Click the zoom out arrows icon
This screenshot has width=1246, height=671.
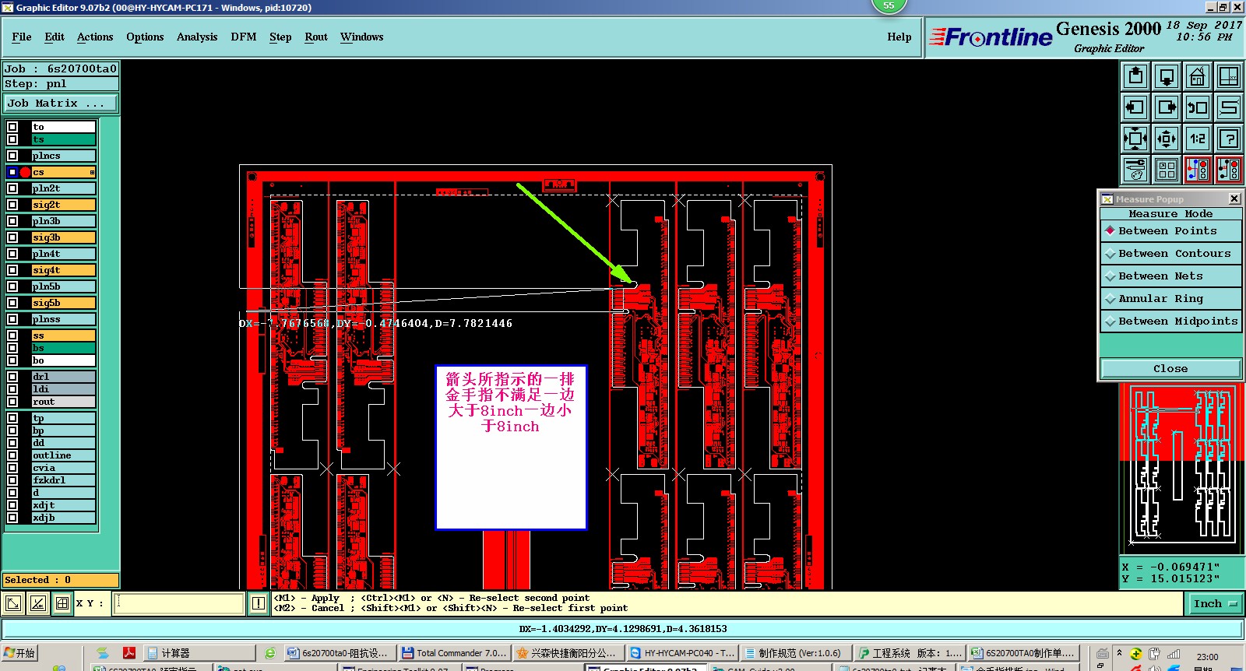pos(1167,139)
